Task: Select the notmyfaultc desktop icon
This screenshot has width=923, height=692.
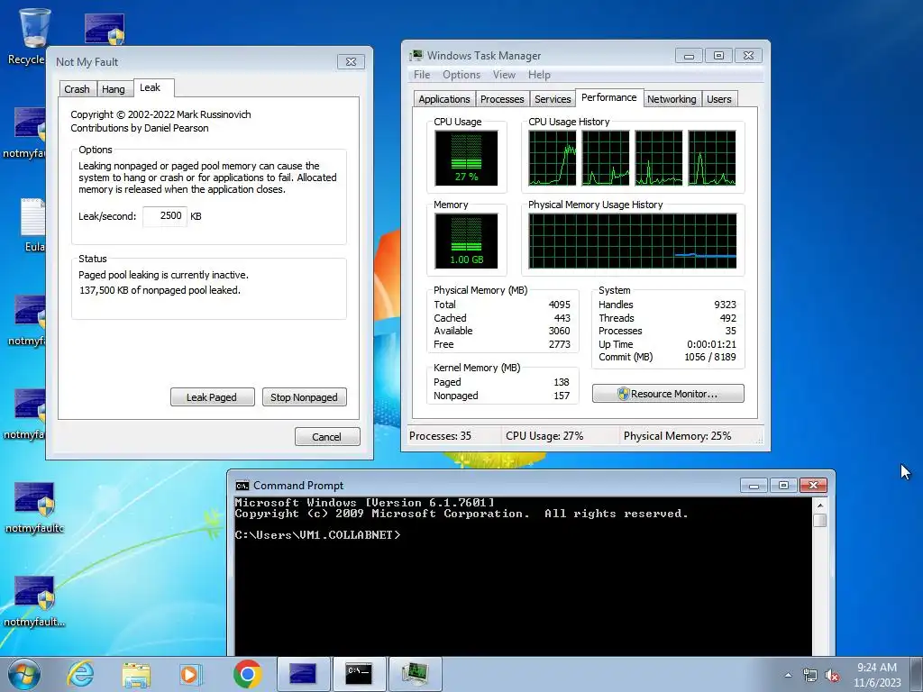Action: [x=34, y=507]
